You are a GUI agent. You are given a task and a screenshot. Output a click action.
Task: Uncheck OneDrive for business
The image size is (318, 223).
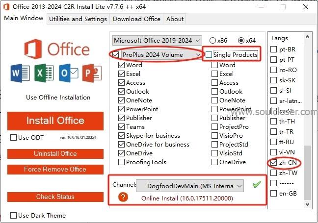coord(122,145)
